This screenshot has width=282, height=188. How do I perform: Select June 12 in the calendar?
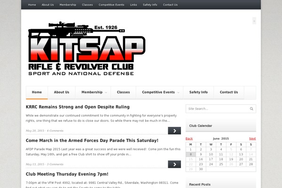click(x=231, y=154)
